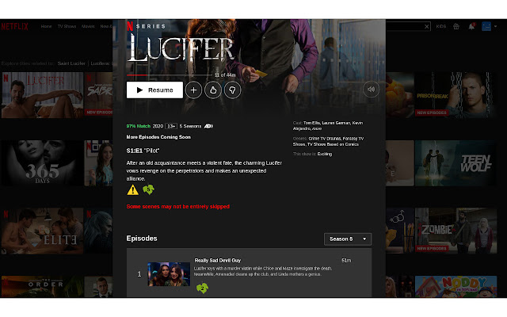Open the Really Sad Devil Guy episode thumbnail

(x=169, y=274)
